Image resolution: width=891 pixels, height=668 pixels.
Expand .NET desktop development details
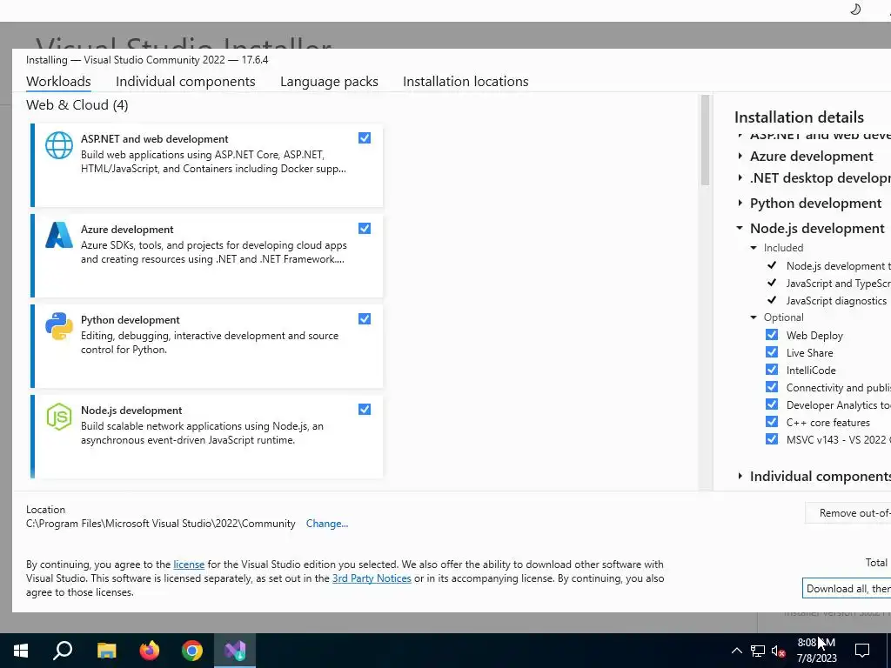pos(740,177)
